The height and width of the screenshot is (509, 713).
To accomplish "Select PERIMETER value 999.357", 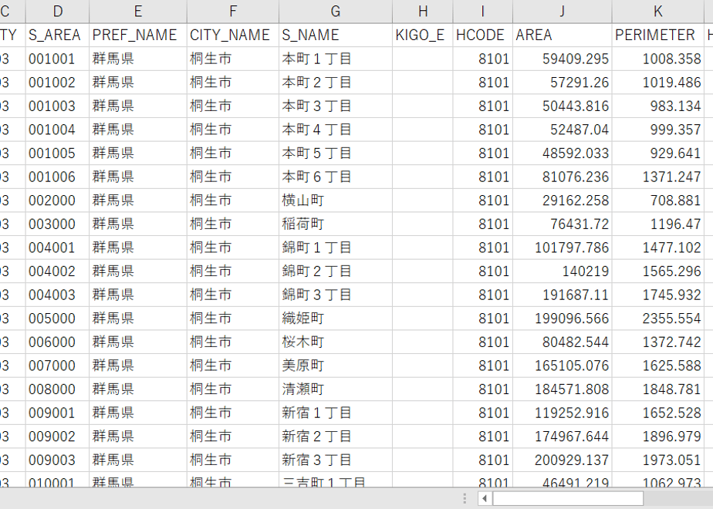I will [x=657, y=130].
